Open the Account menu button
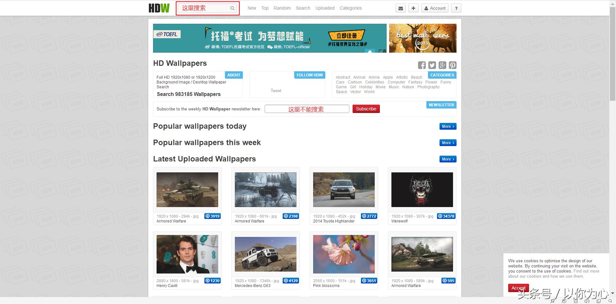The height and width of the screenshot is (304, 616). coord(435,8)
